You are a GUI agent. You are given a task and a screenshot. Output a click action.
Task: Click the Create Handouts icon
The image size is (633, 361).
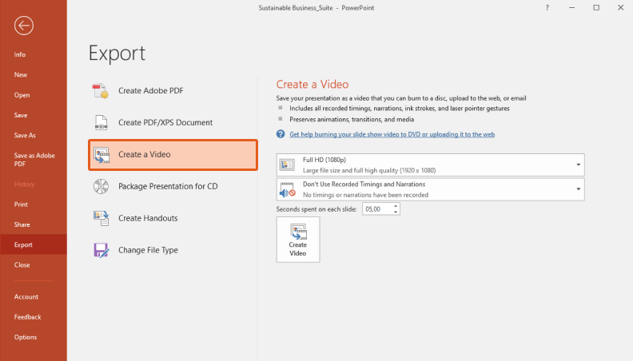coord(101,218)
